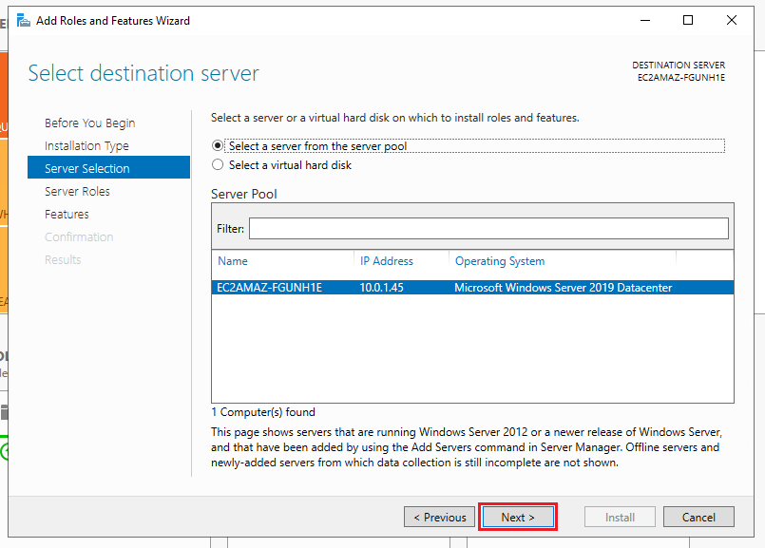765x548 pixels.
Task: Click the wizard title bar icon
Action: pos(24,21)
